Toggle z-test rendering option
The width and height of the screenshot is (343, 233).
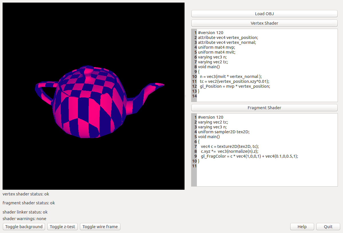(x=62, y=227)
